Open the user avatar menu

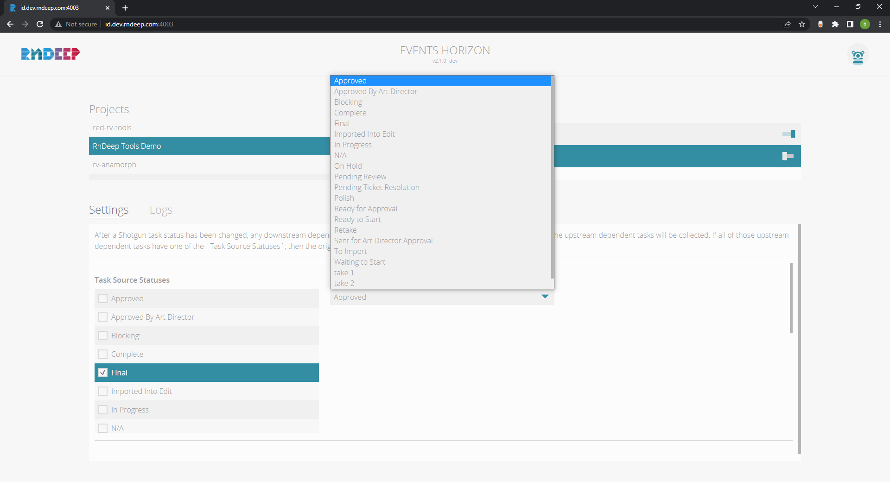[858, 56]
